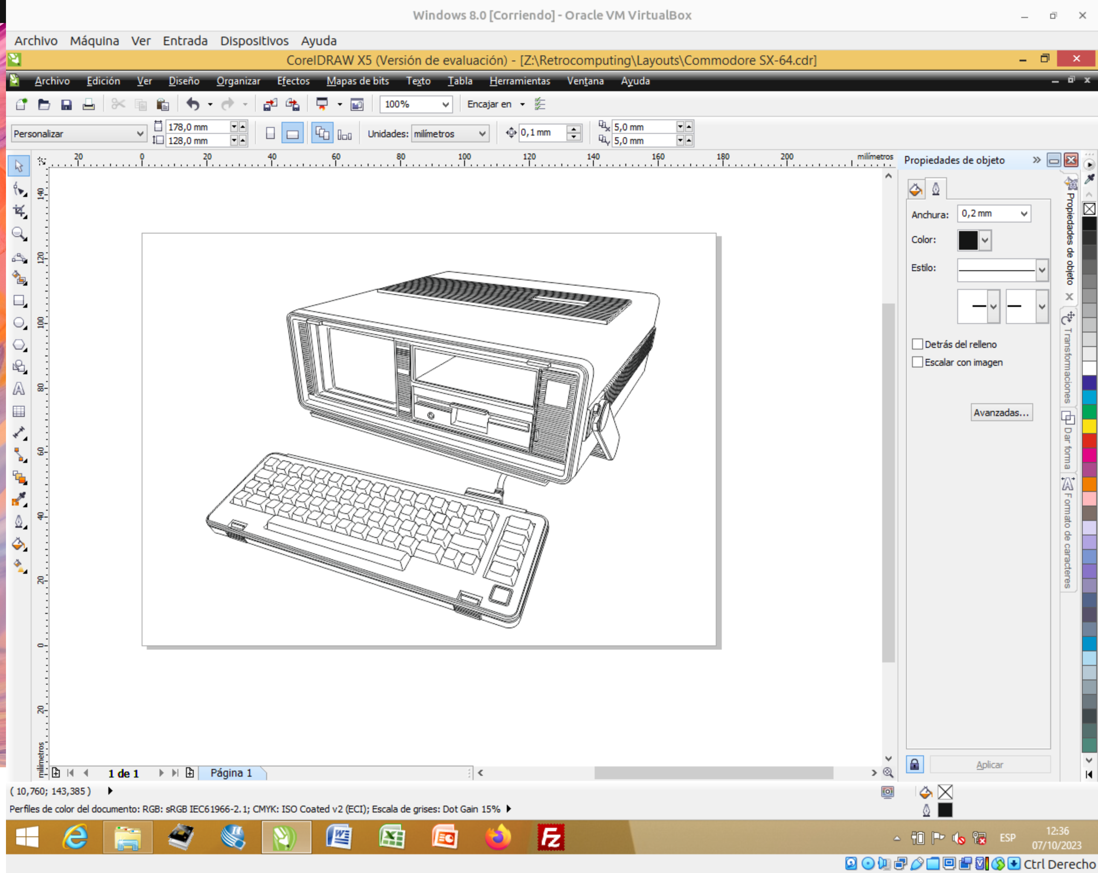This screenshot has height=873, width=1098.
Task: Click the vertical scrollbar thumb
Action: pyautogui.click(x=888, y=483)
